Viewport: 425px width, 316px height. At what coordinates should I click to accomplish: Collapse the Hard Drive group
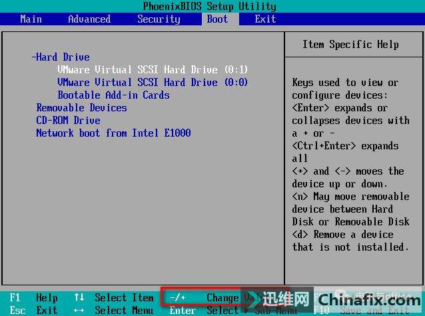61,57
